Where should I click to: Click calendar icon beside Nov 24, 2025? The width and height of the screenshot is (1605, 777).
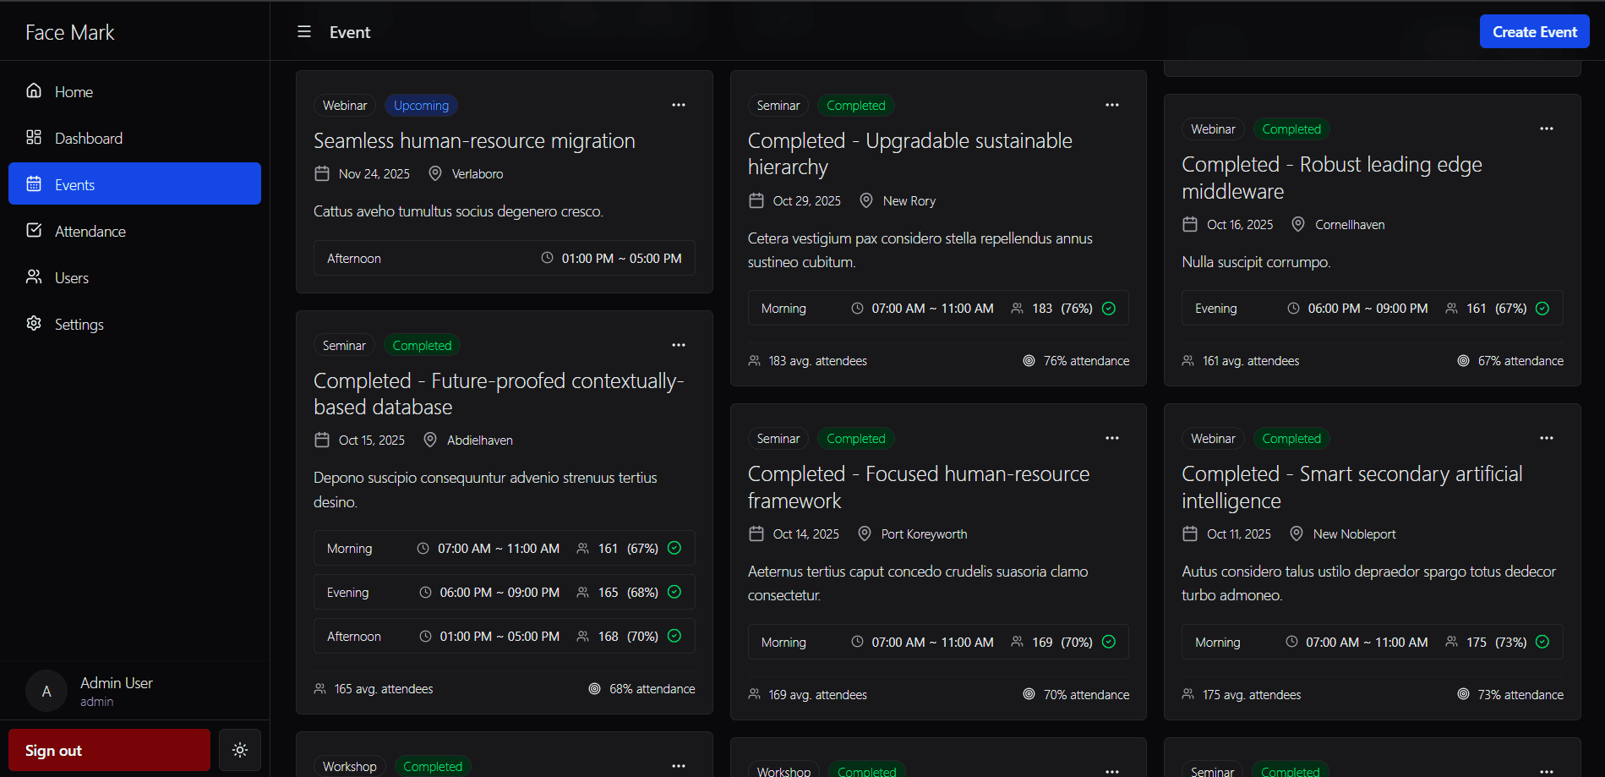(322, 173)
